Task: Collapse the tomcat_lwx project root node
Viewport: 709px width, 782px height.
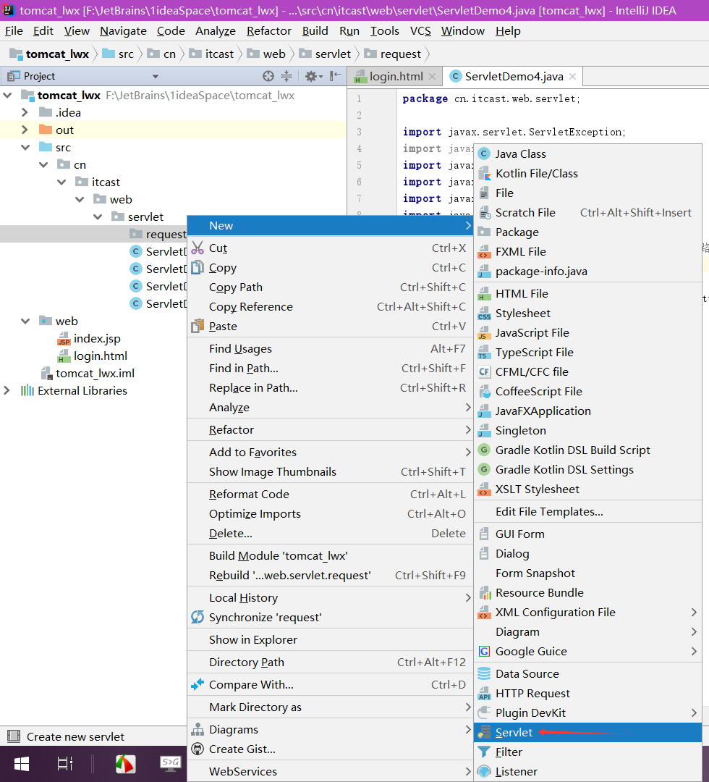Action: pos(7,96)
